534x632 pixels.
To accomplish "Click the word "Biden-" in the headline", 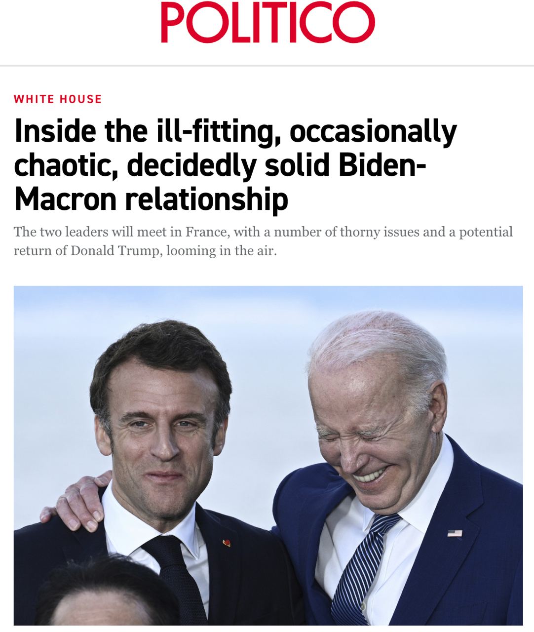I will [381, 164].
